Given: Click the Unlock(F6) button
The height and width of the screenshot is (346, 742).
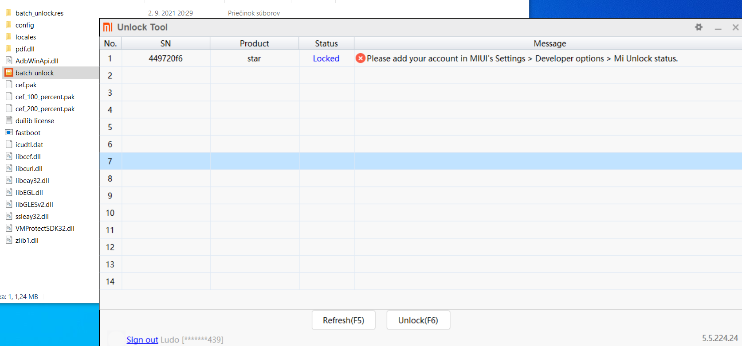Looking at the screenshot, I should coord(418,320).
